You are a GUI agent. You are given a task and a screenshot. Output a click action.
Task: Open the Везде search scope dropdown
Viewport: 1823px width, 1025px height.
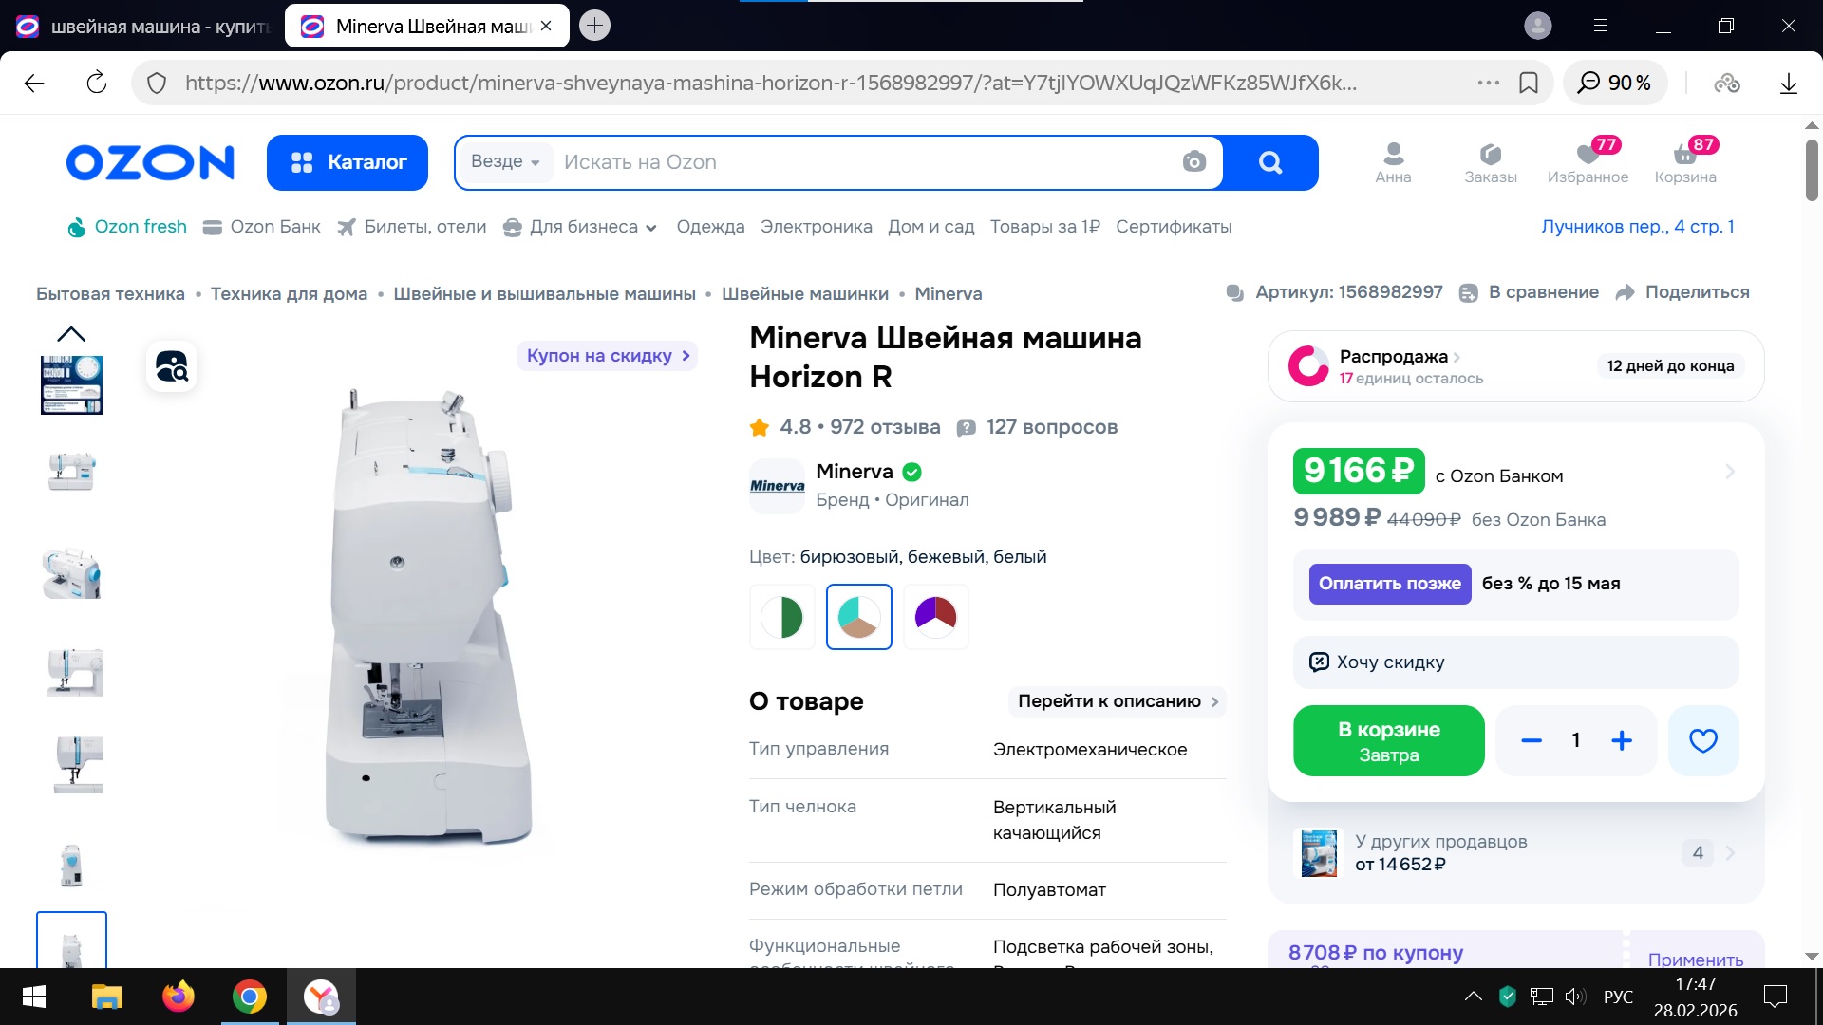tap(505, 162)
